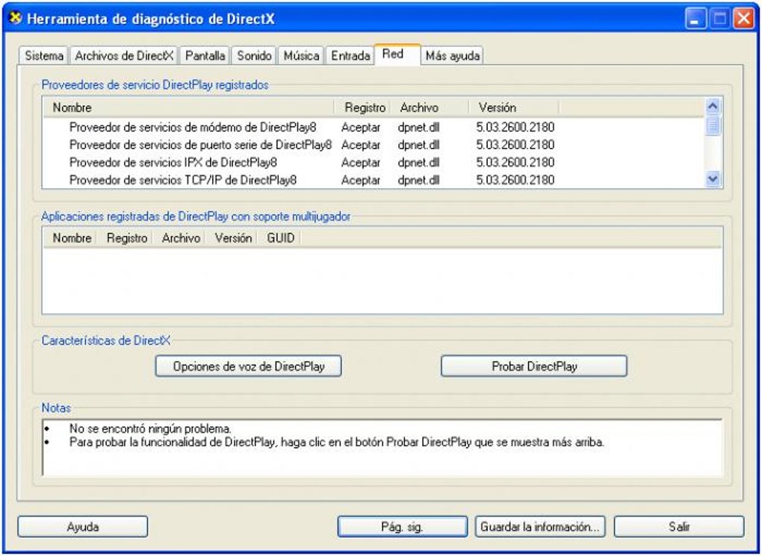
Task: Open Ayuda button at the bottom
Action: tap(83, 527)
